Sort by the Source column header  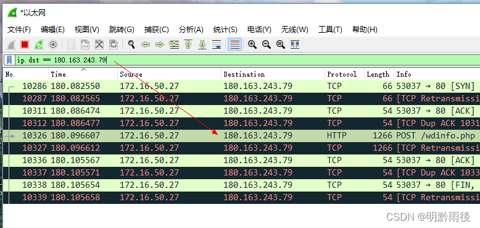pyautogui.click(x=169, y=75)
